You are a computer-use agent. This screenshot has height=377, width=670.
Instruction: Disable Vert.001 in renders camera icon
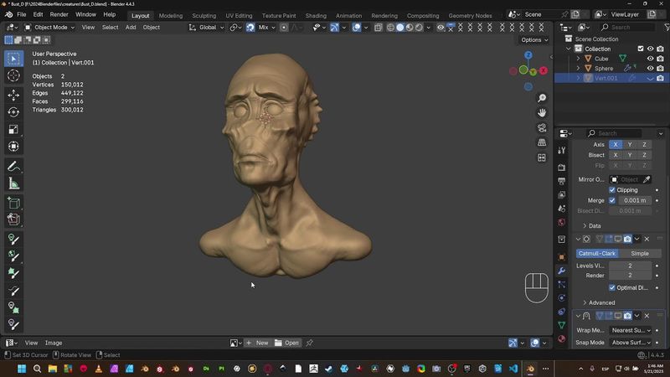point(660,78)
